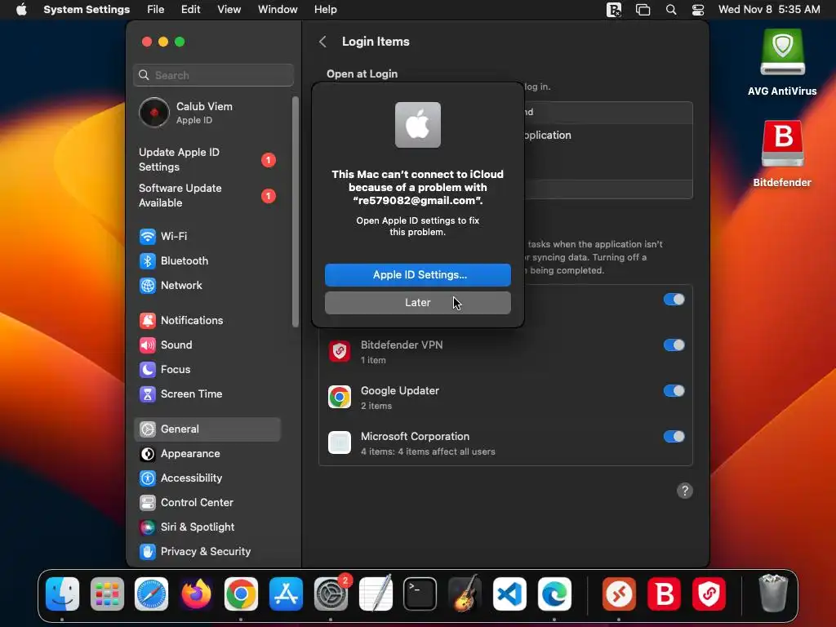The width and height of the screenshot is (836, 627).
Task: Open Control Center in menu bar
Action: pyautogui.click(x=698, y=10)
